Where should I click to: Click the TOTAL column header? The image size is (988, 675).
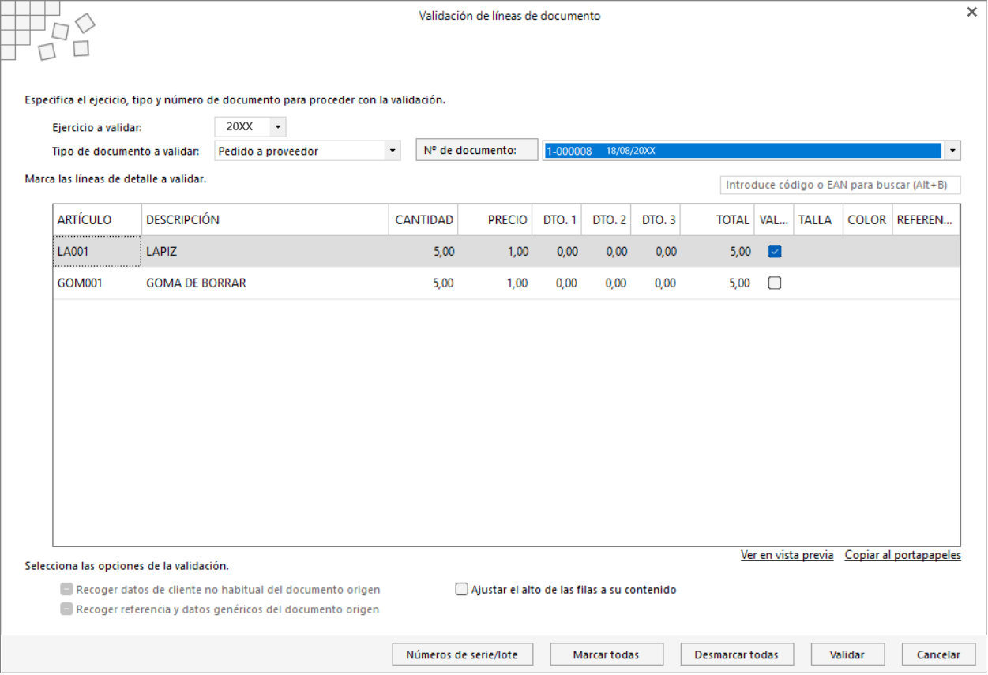[718, 220]
